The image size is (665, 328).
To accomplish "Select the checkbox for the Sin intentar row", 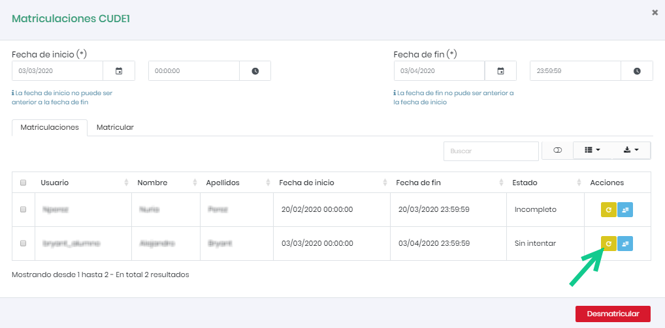I will 24,243.
